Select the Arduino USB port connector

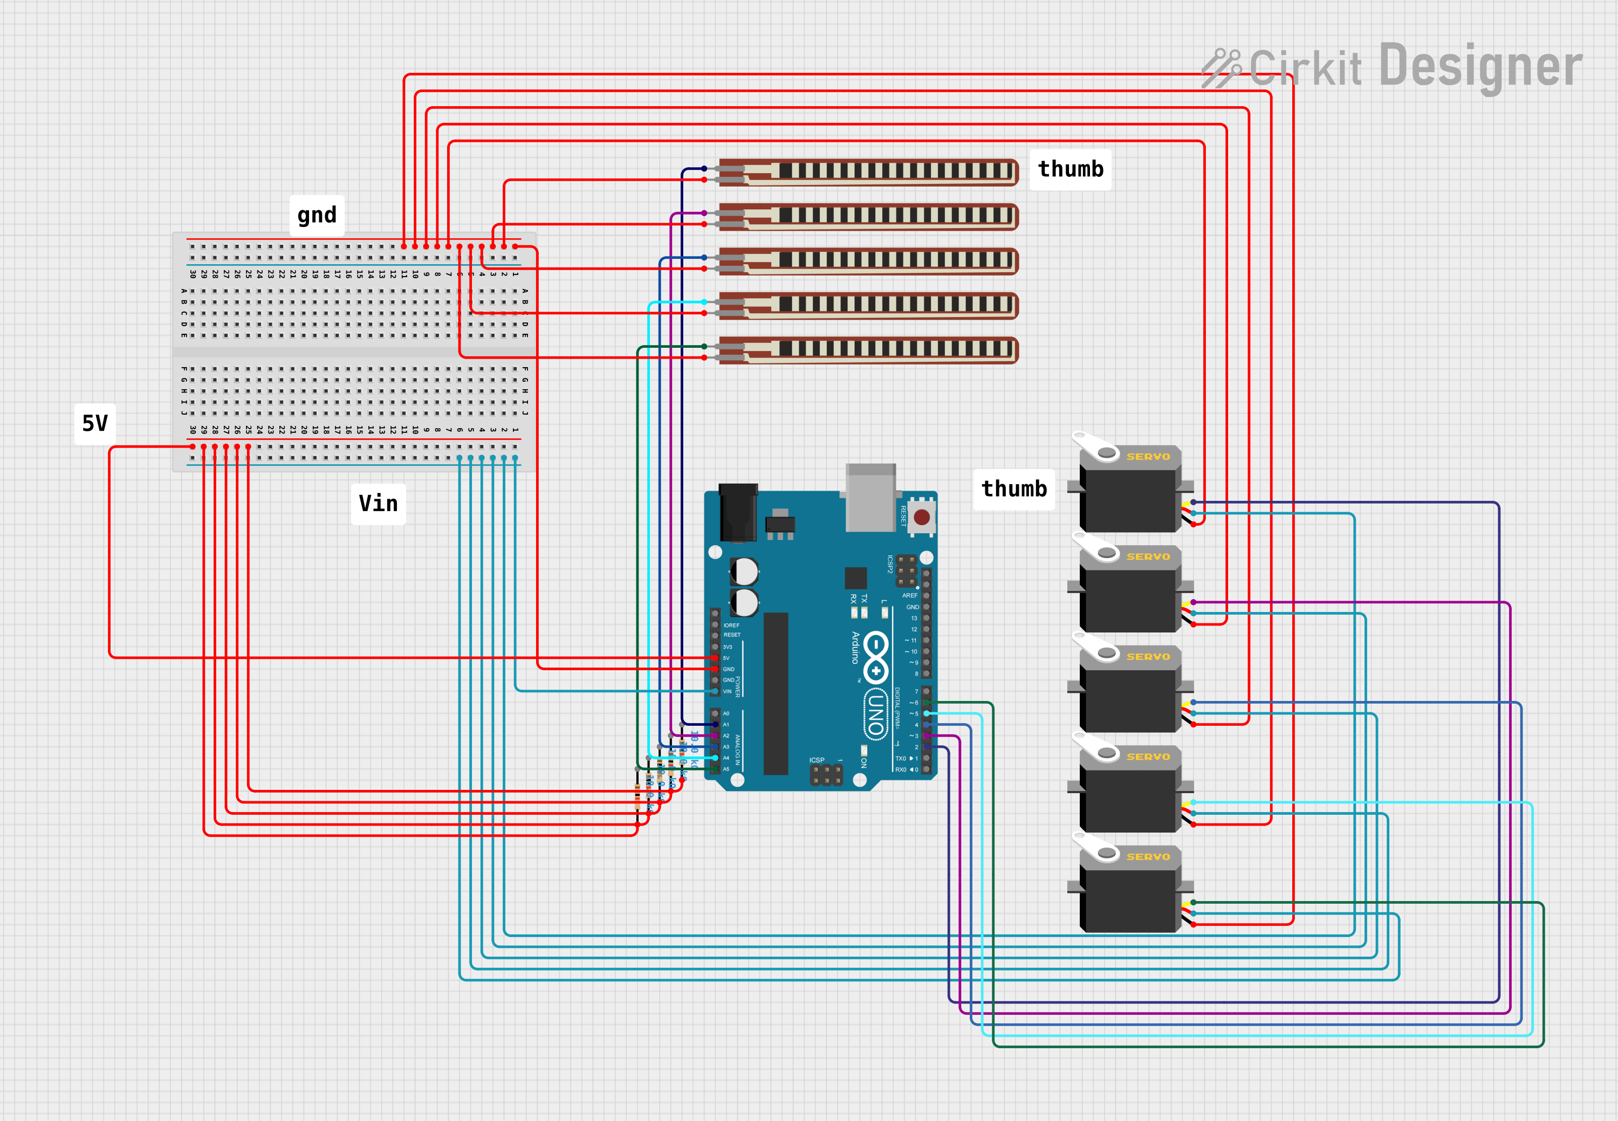870,497
